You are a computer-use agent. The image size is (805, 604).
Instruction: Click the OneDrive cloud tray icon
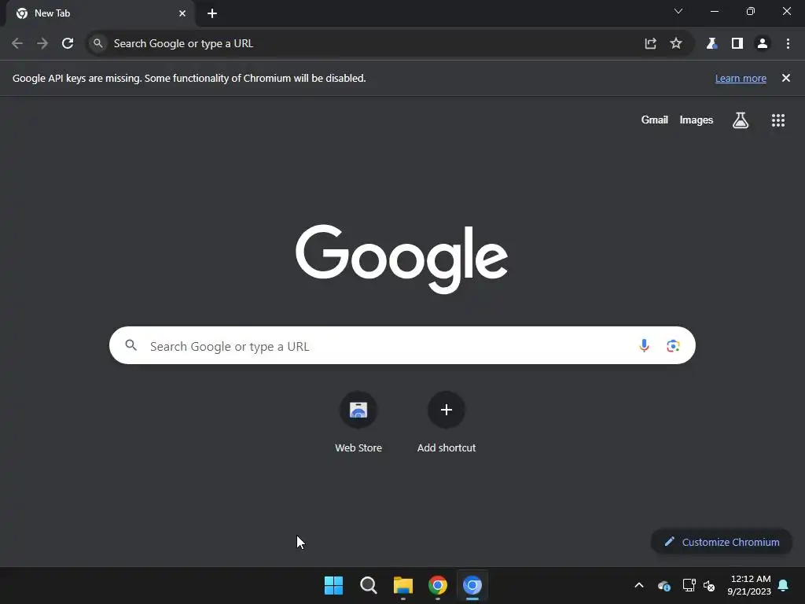663,585
